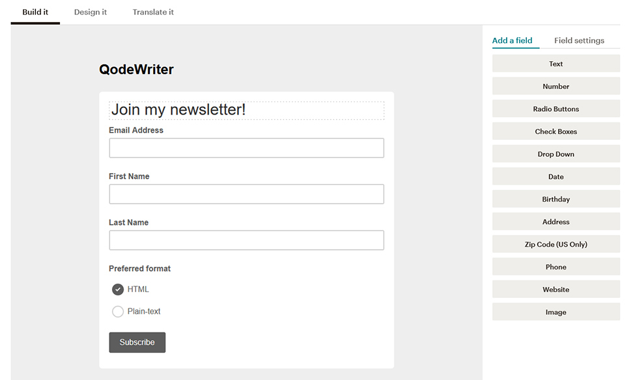The width and height of the screenshot is (631, 380).
Task: Click inside the Email Address input box
Action: [245, 148]
